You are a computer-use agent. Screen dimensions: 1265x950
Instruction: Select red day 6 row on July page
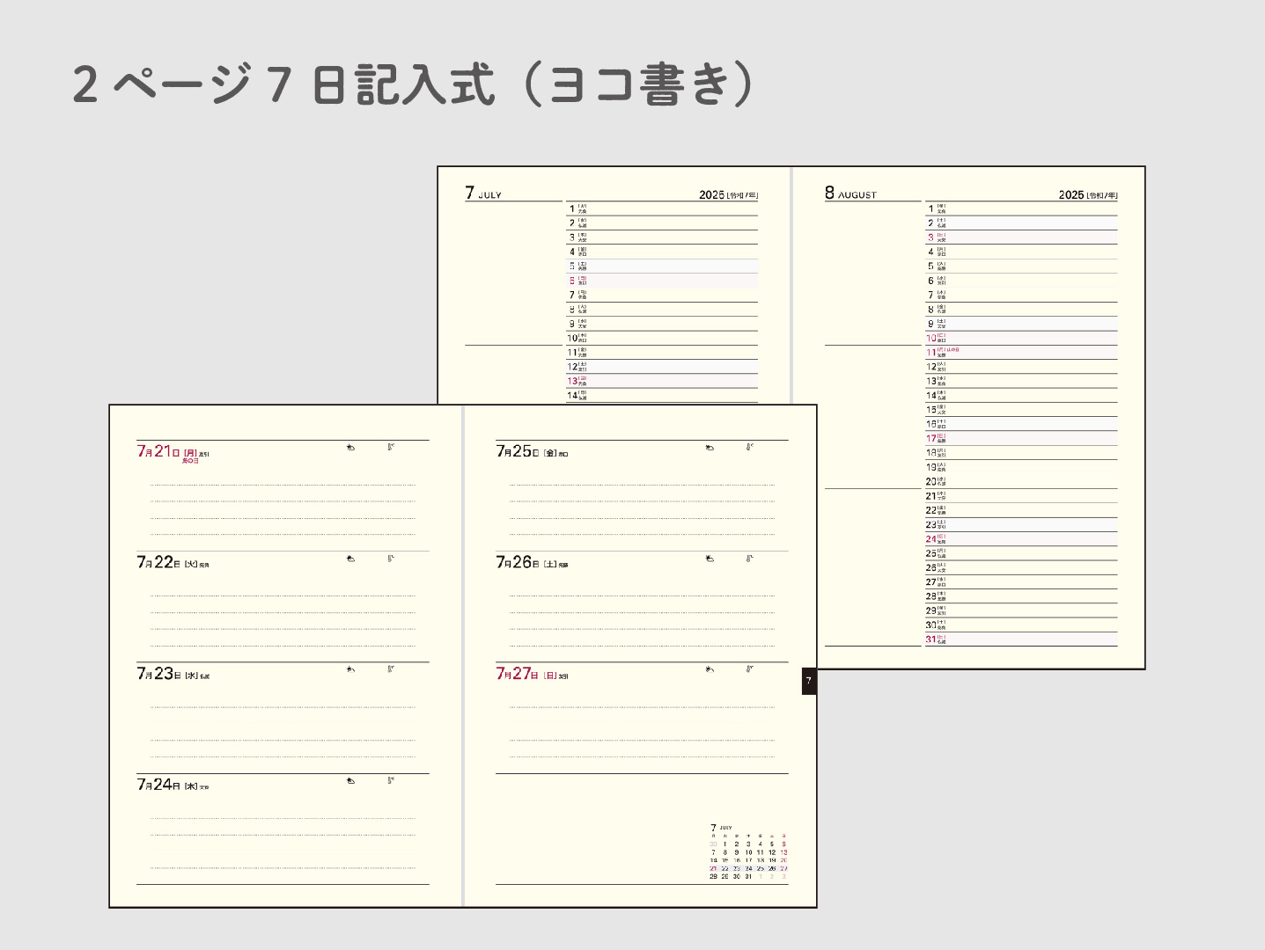click(662, 281)
